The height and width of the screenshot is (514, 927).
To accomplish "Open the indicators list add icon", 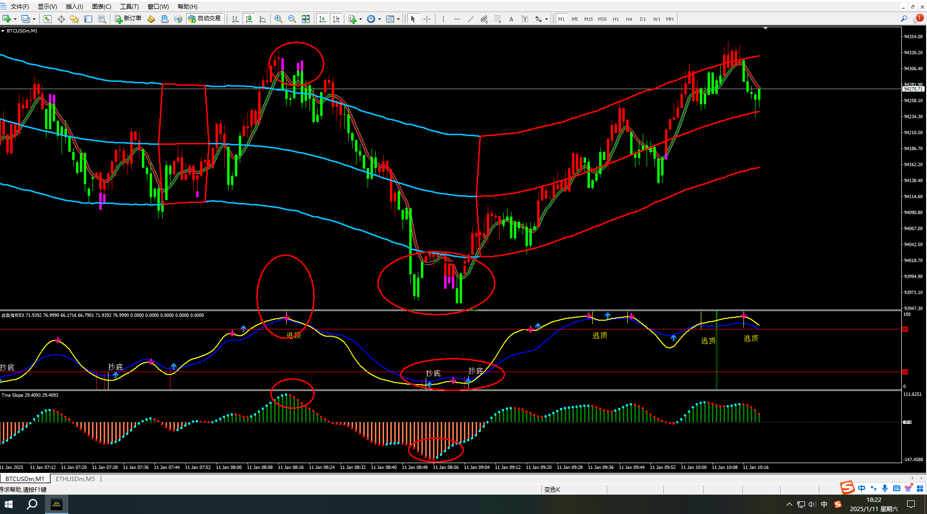I will 353,19.
